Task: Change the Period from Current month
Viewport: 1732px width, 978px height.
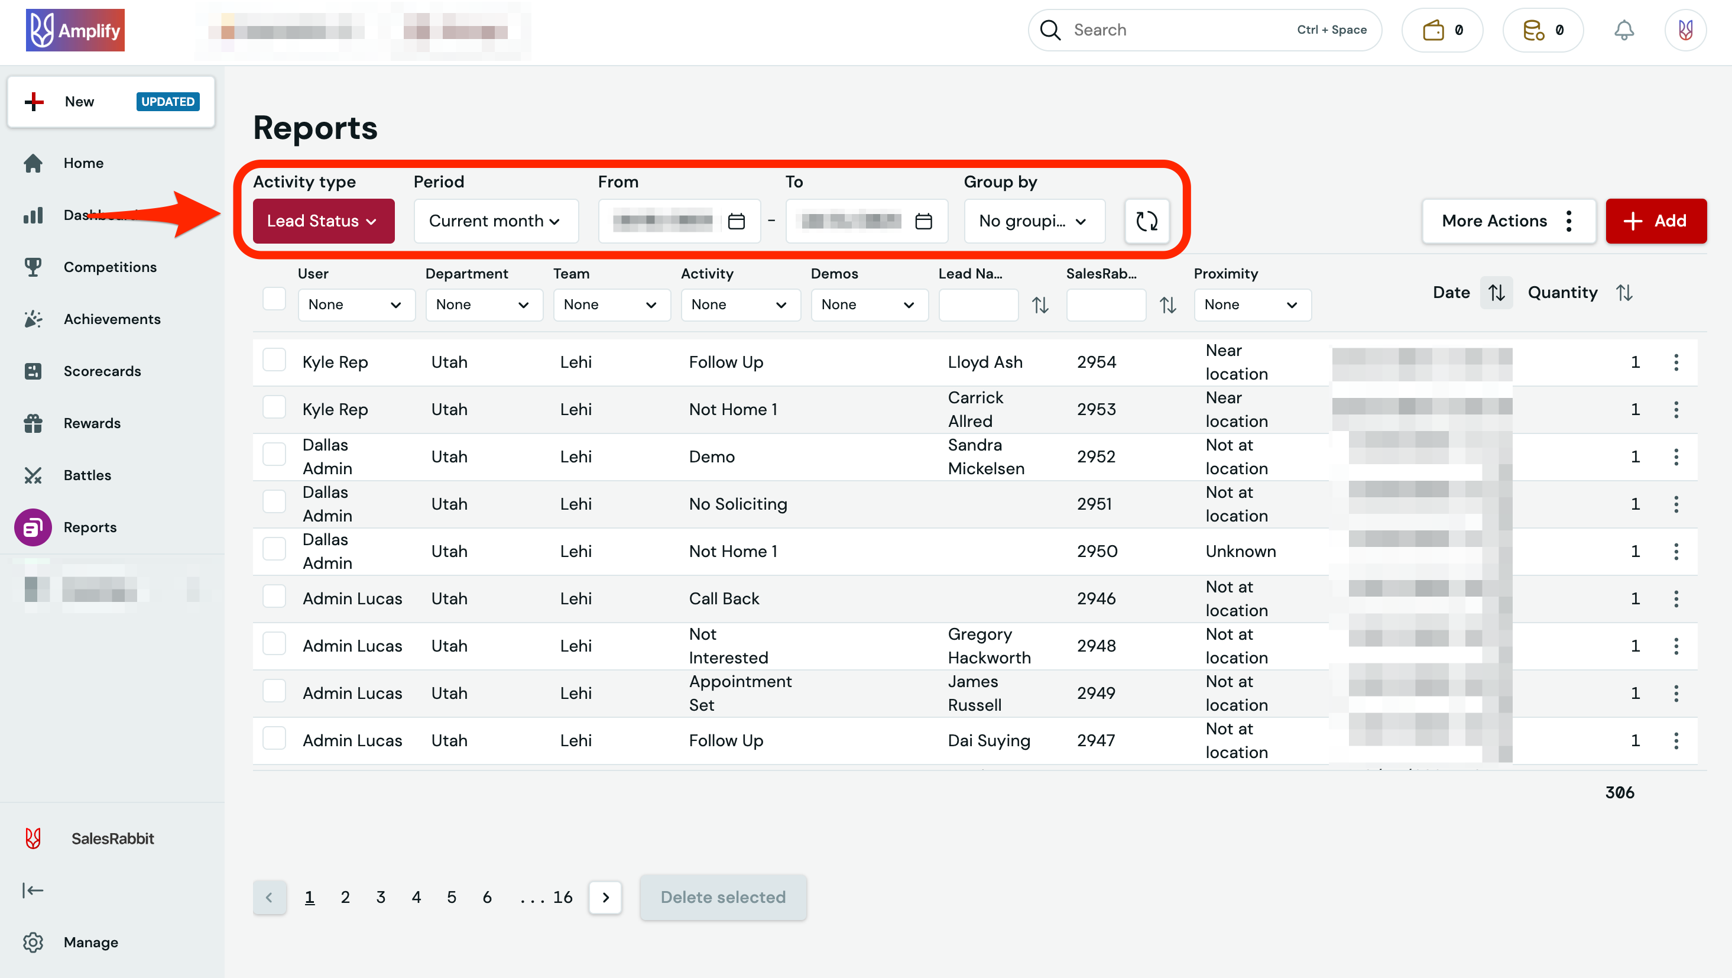Action: click(x=495, y=221)
